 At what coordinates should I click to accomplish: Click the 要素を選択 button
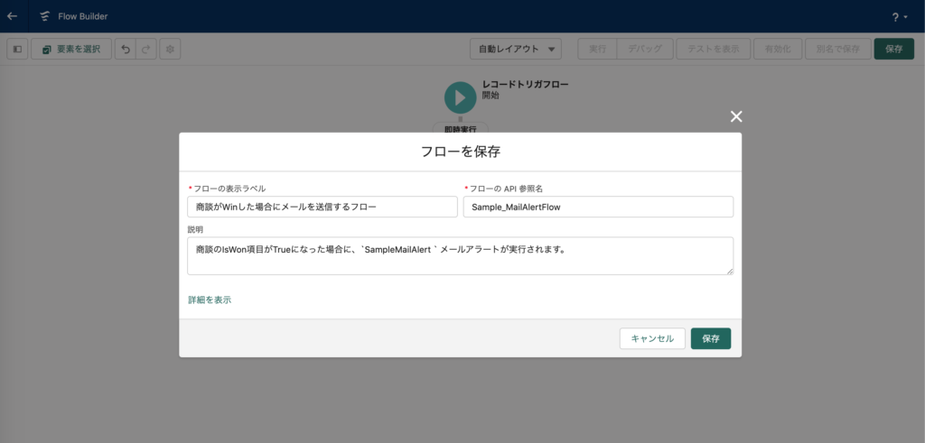click(71, 49)
